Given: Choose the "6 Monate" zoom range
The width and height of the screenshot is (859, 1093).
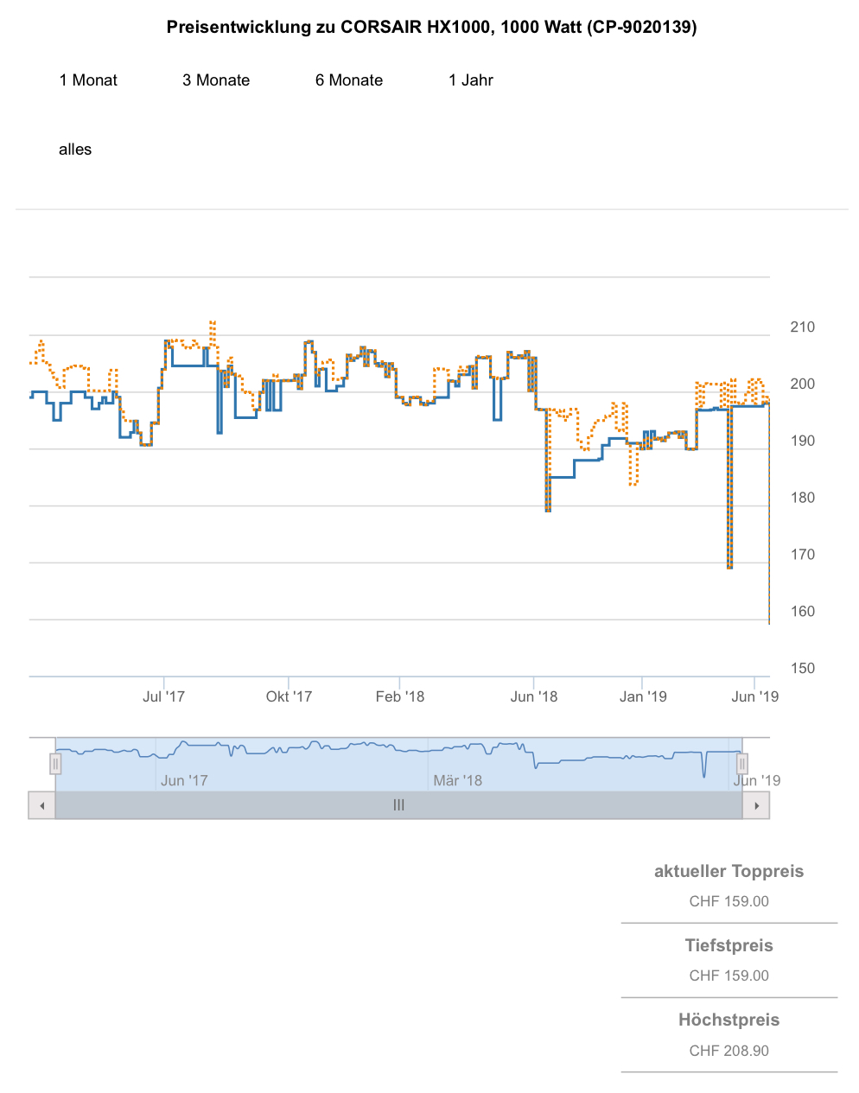Looking at the screenshot, I should (x=349, y=80).
